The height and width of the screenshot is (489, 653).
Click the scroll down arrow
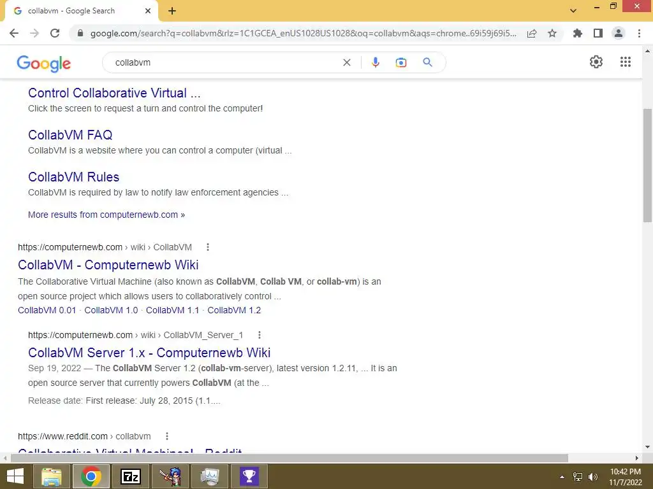coord(647,447)
